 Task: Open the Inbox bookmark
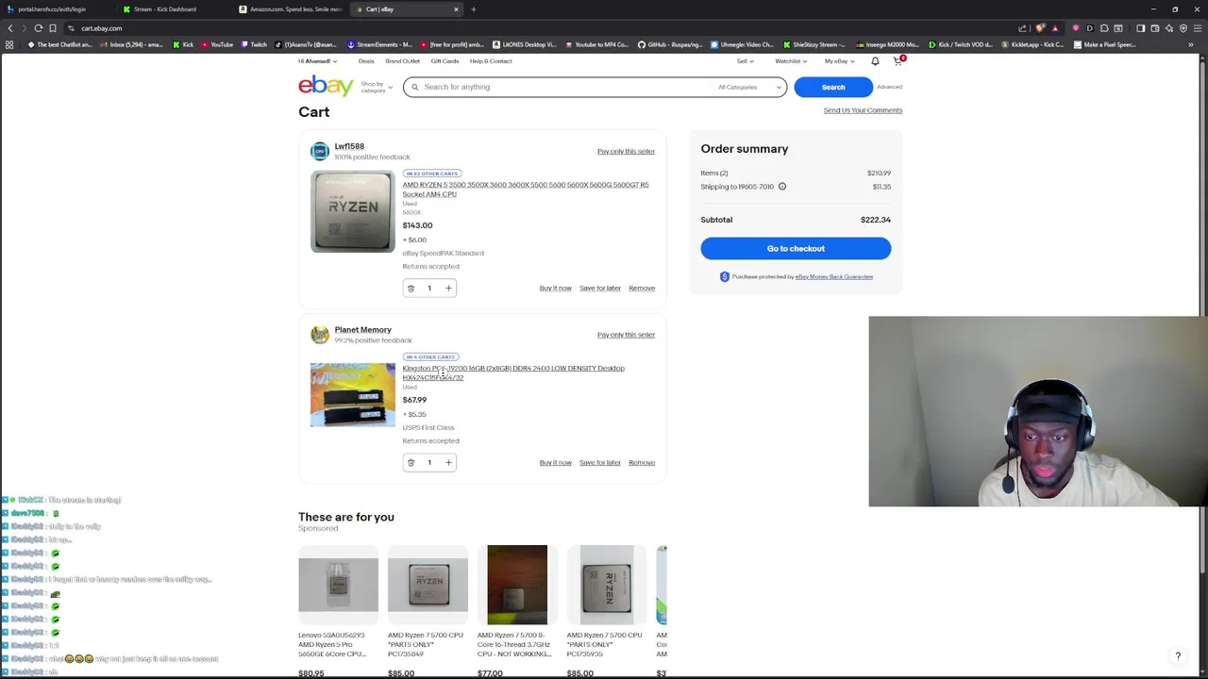click(131, 44)
